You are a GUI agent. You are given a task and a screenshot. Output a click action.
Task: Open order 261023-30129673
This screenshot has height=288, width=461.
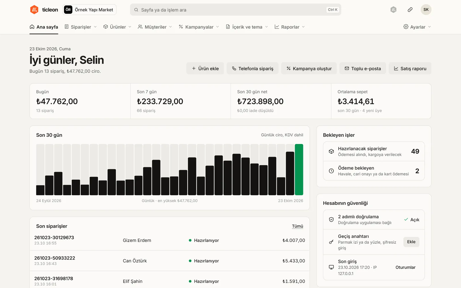54,238
